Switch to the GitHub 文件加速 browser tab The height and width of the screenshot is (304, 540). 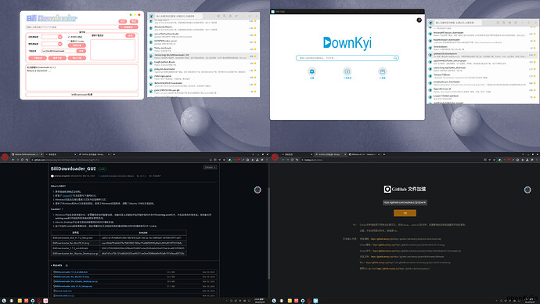pyautogui.click(x=93, y=154)
